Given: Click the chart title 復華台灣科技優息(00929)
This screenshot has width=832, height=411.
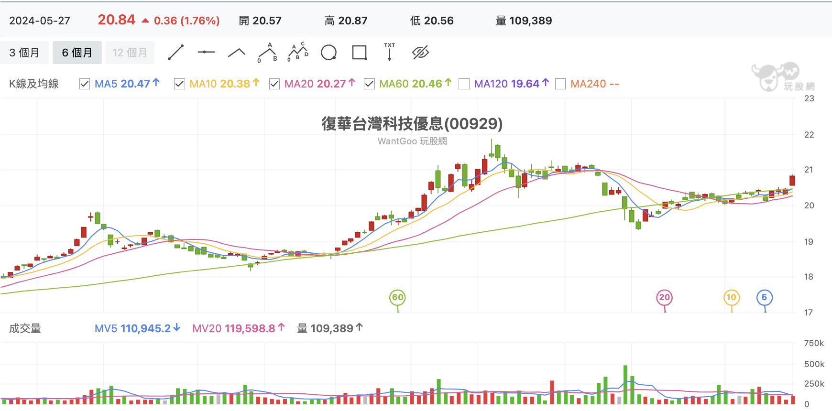Looking at the screenshot, I should 412,124.
